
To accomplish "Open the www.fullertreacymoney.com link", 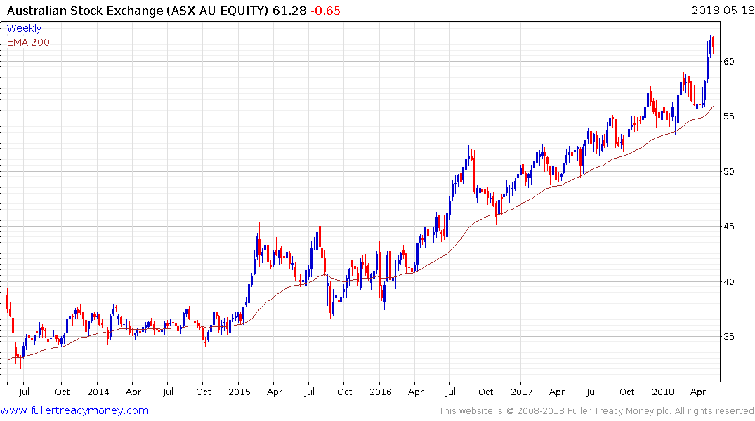I will [74, 410].
